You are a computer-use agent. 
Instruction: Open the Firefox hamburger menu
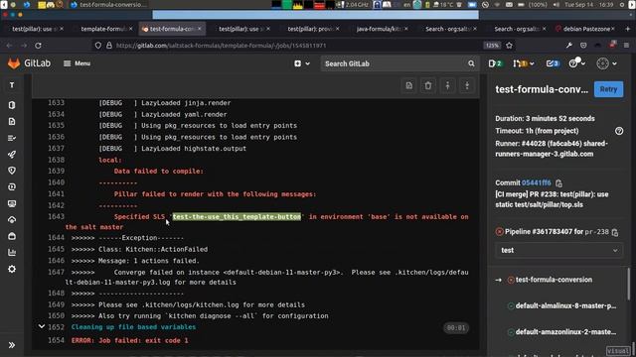(x=627, y=46)
